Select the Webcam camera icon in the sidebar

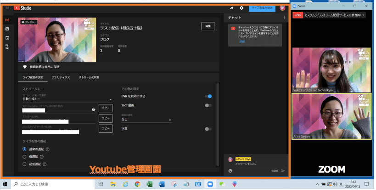point(7,29)
